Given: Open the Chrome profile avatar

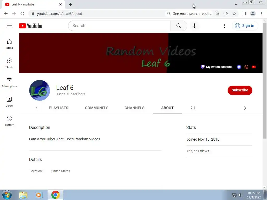Looking at the screenshot, I should tap(253, 14).
